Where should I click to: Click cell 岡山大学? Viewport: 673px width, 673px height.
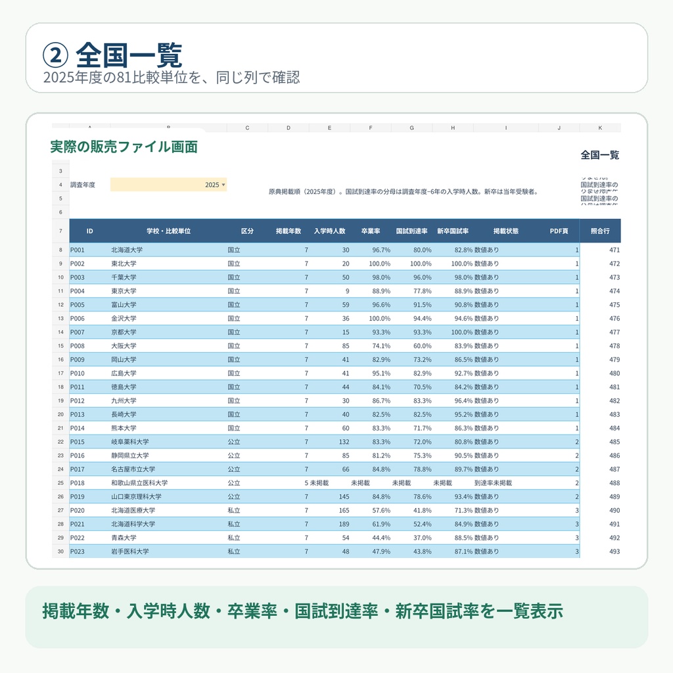point(169,360)
